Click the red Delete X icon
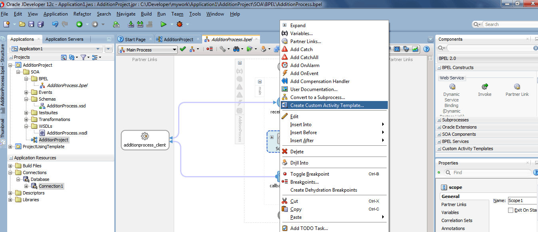The image size is (538, 232). click(x=285, y=151)
